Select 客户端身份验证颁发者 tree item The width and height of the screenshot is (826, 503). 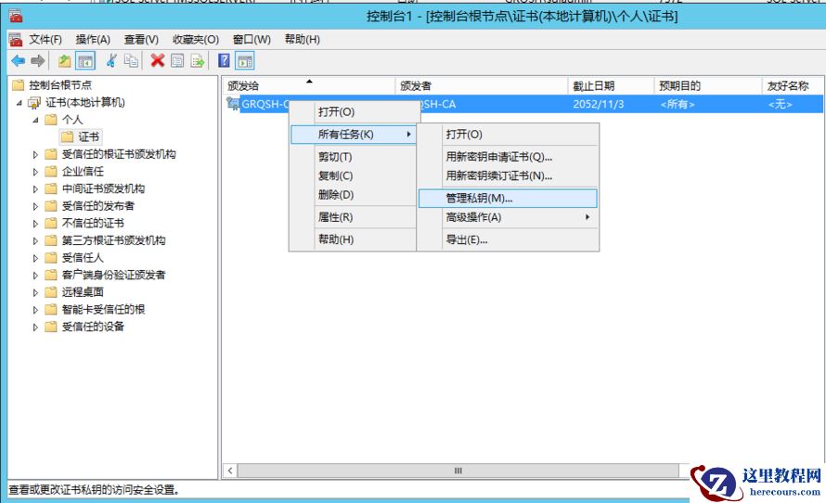(114, 275)
